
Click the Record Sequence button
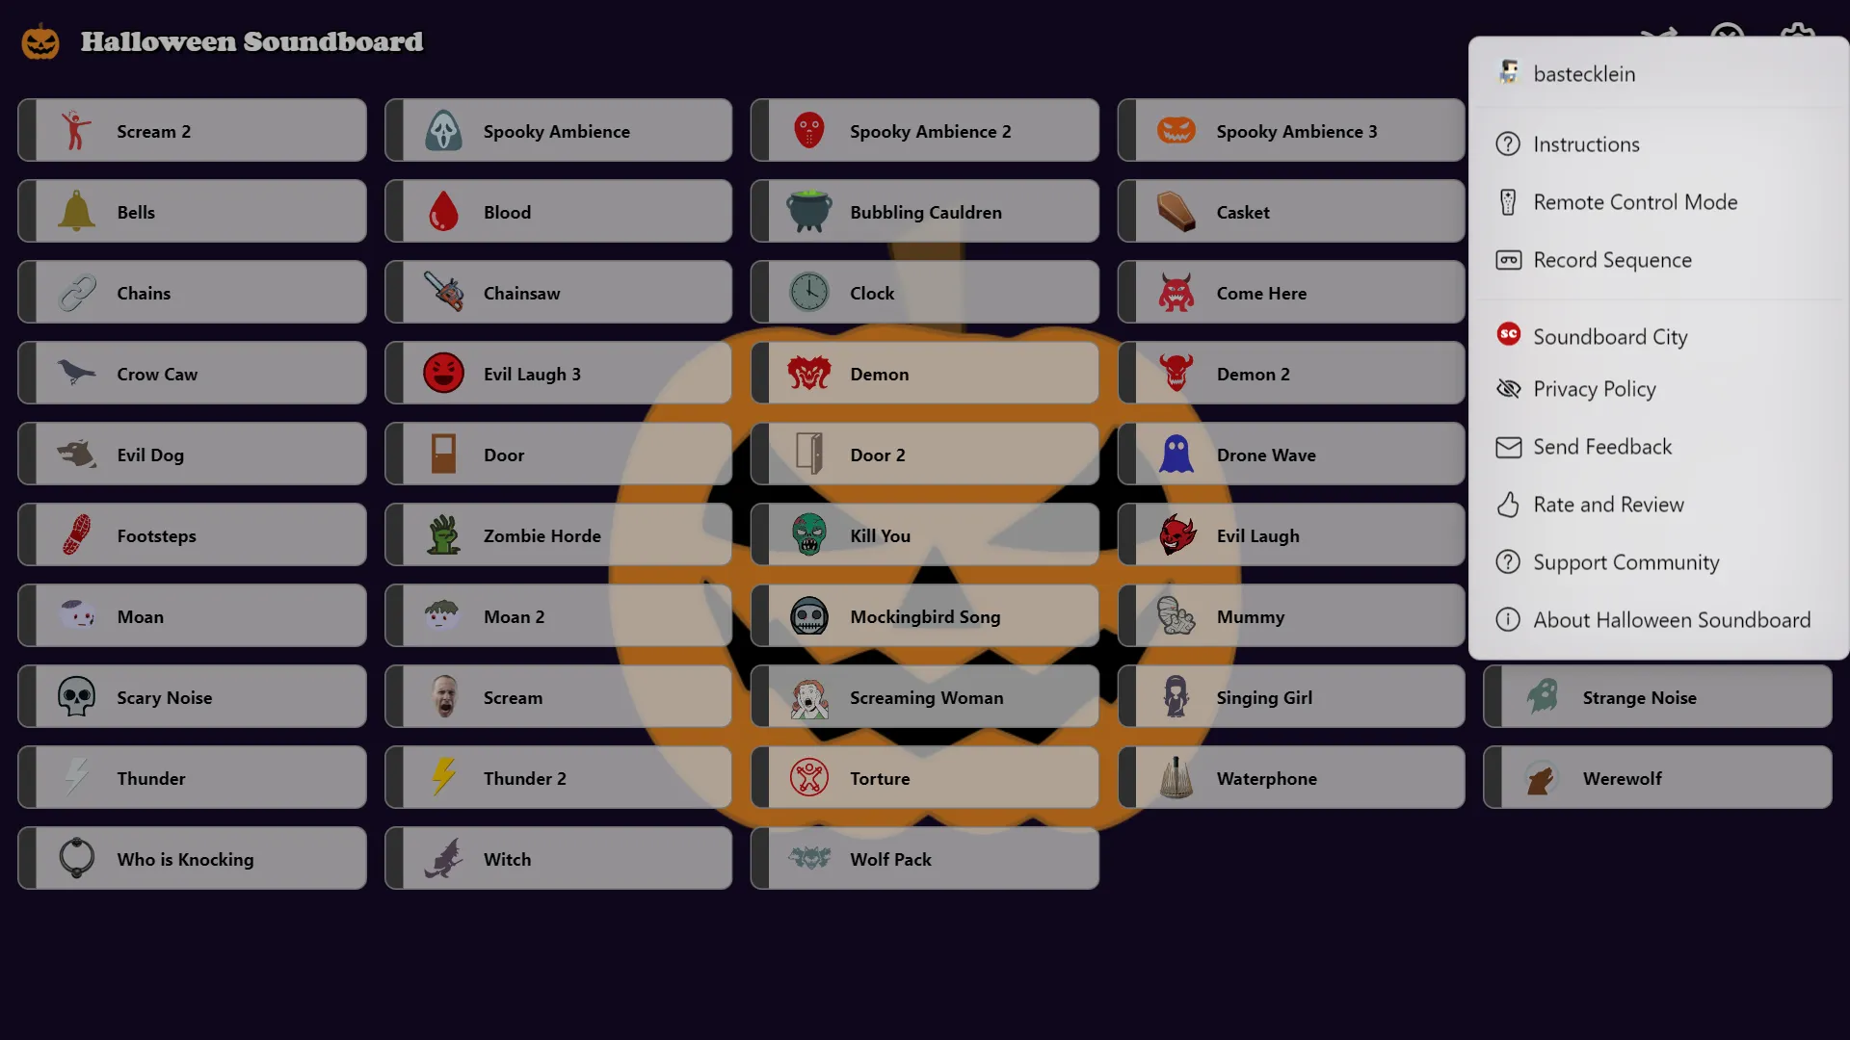(1612, 259)
